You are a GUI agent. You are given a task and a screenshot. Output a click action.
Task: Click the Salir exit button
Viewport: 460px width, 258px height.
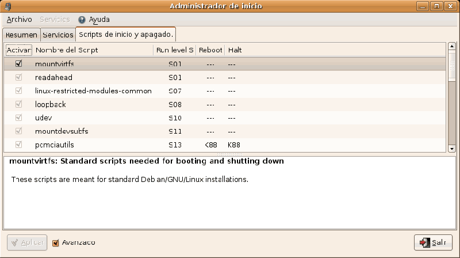coord(433,242)
